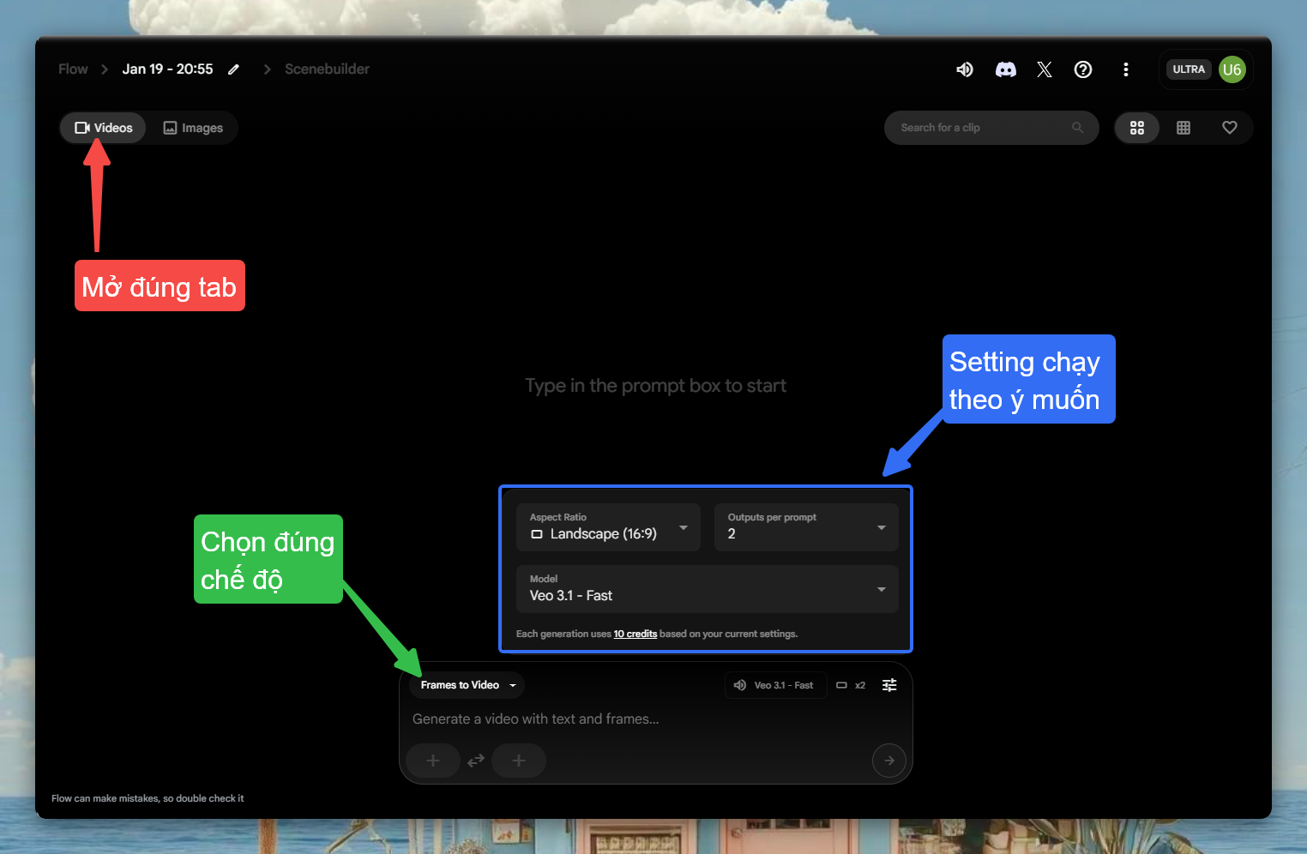Expand the Outputs per prompt dropdown
Image resolution: width=1307 pixels, height=854 pixels.
(806, 527)
